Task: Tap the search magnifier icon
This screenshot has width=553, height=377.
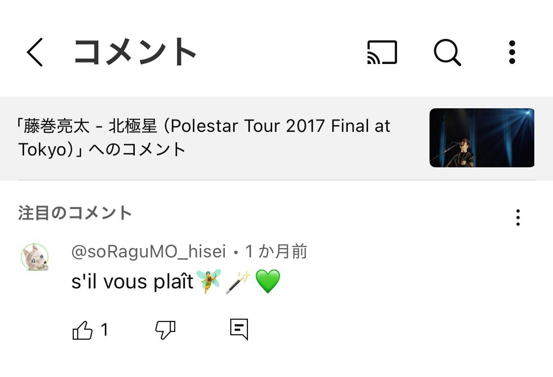Action: [x=447, y=52]
